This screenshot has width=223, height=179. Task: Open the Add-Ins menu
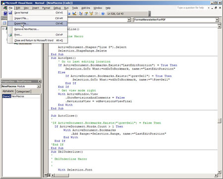86,8
